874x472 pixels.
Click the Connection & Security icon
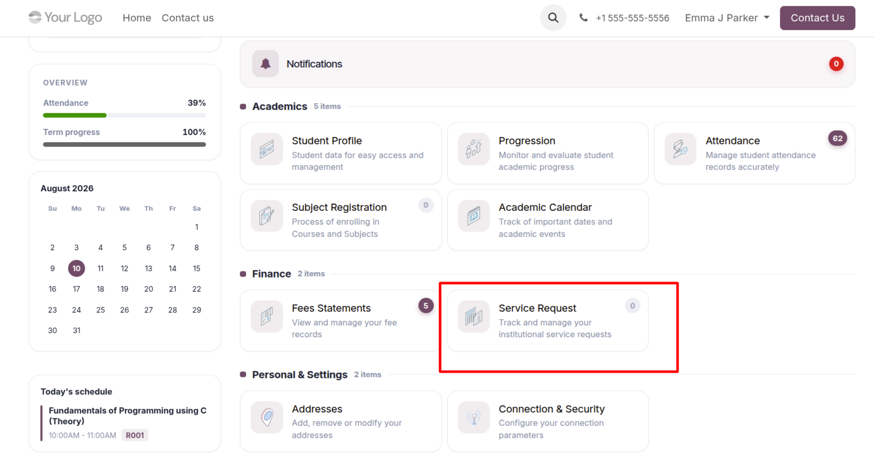coord(473,417)
